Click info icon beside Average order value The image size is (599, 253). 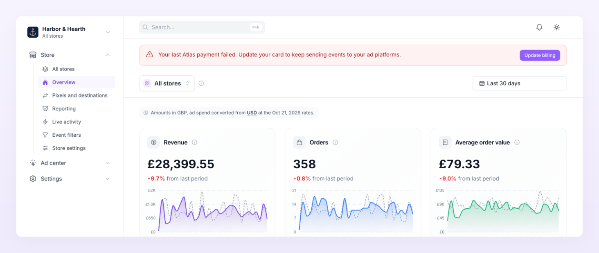[x=517, y=142]
